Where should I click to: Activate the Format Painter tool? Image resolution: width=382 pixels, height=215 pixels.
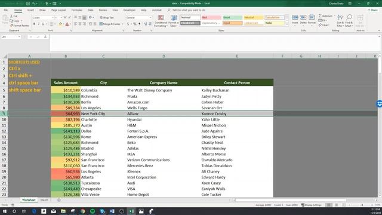coord(20,25)
